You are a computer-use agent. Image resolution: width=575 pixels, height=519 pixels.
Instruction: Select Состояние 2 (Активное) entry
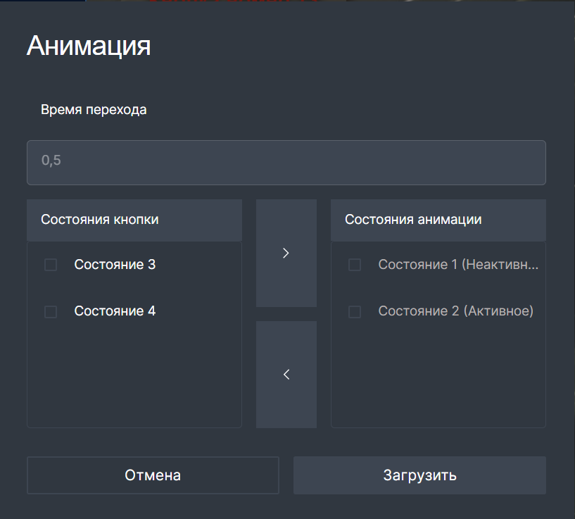pos(456,311)
